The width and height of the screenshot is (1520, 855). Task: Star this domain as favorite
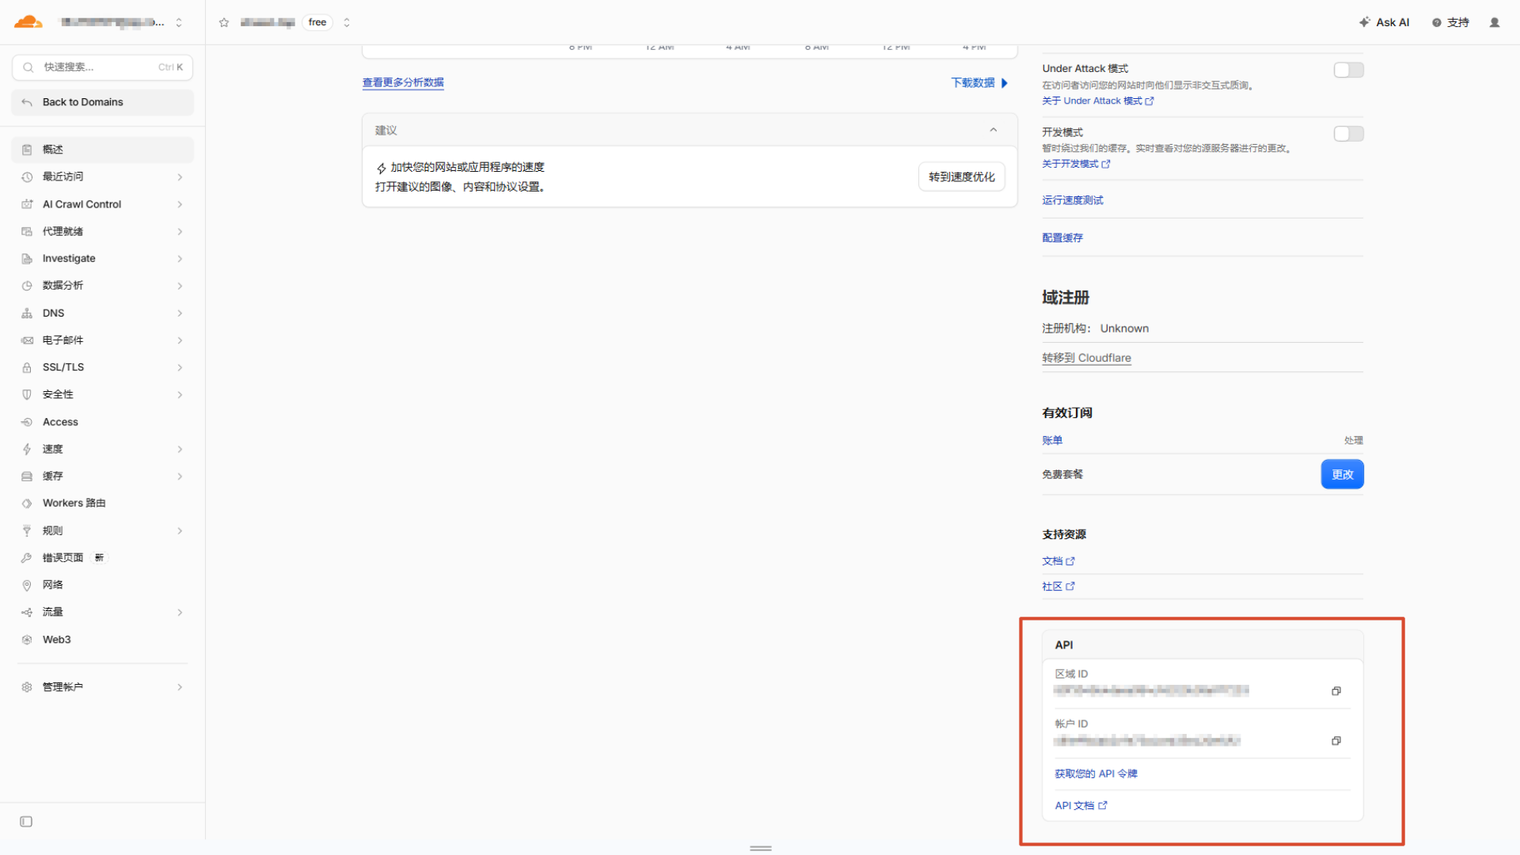[x=224, y=22]
